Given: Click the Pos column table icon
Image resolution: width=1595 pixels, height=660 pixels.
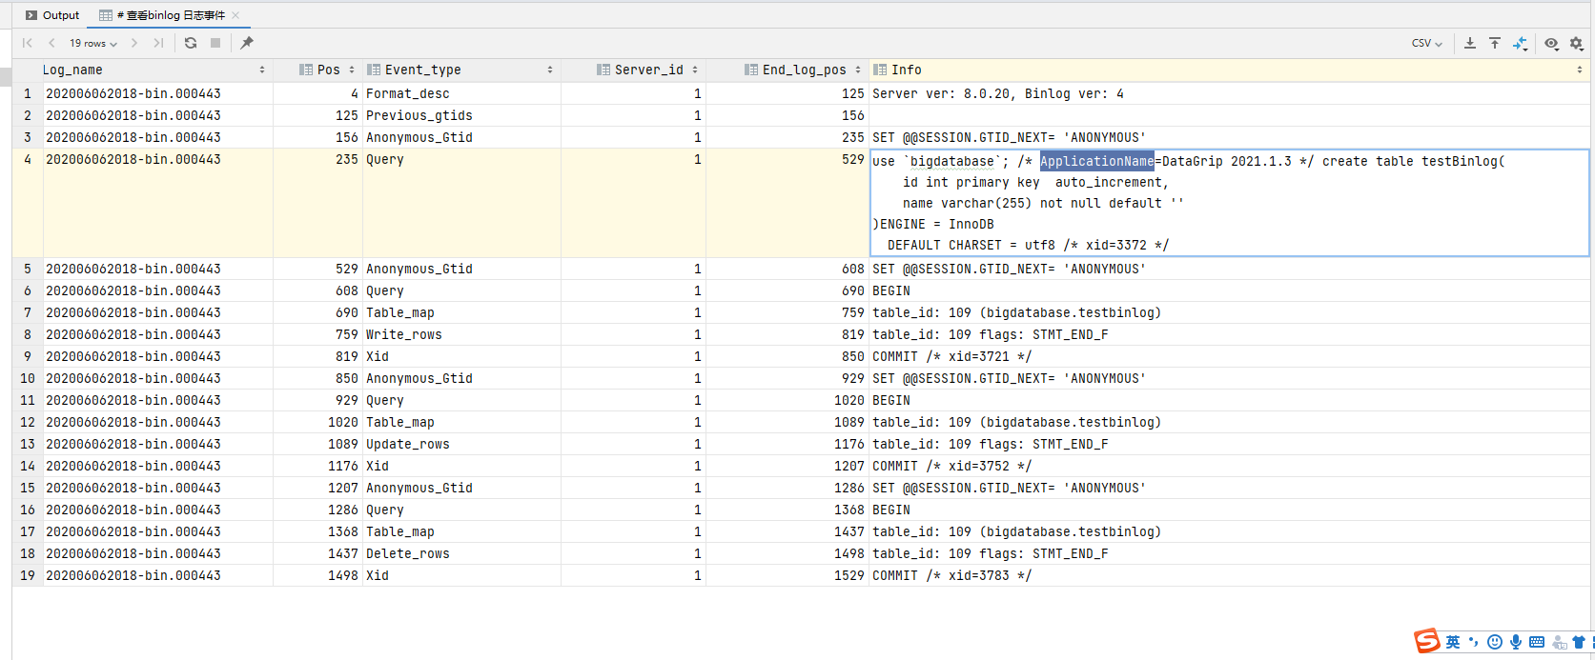Looking at the screenshot, I should 306,70.
